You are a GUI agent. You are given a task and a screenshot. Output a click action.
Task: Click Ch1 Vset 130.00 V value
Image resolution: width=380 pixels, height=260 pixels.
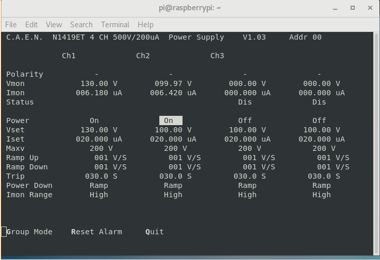[98, 130]
